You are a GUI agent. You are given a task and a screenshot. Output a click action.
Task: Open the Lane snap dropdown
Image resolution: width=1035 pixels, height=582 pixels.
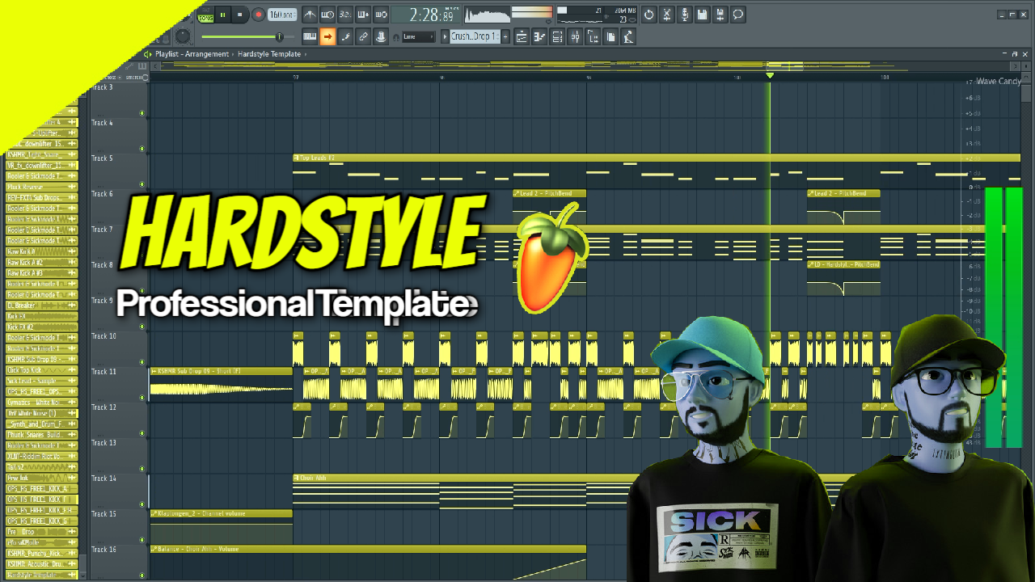[416, 36]
